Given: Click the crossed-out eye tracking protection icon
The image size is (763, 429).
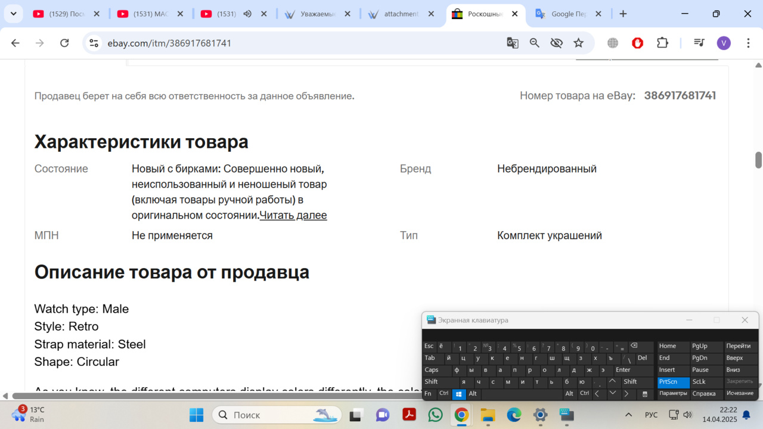Looking at the screenshot, I should point(557,43).
